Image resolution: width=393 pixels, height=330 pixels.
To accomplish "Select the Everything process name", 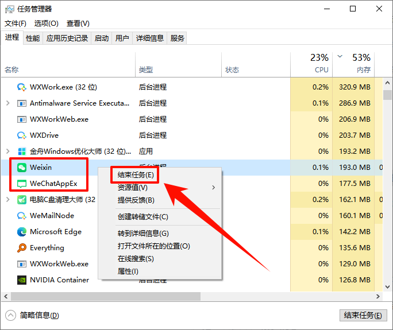I will click(x=47, y=248).
